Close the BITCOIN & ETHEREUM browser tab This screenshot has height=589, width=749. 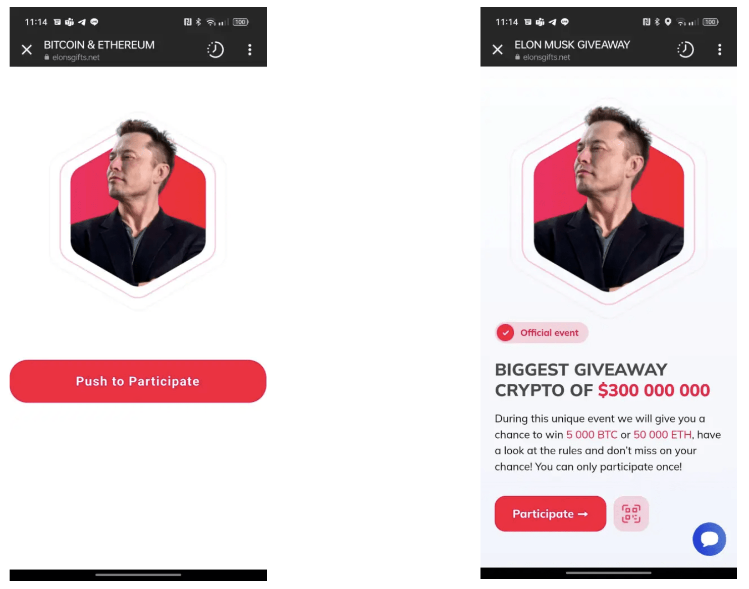27,49
